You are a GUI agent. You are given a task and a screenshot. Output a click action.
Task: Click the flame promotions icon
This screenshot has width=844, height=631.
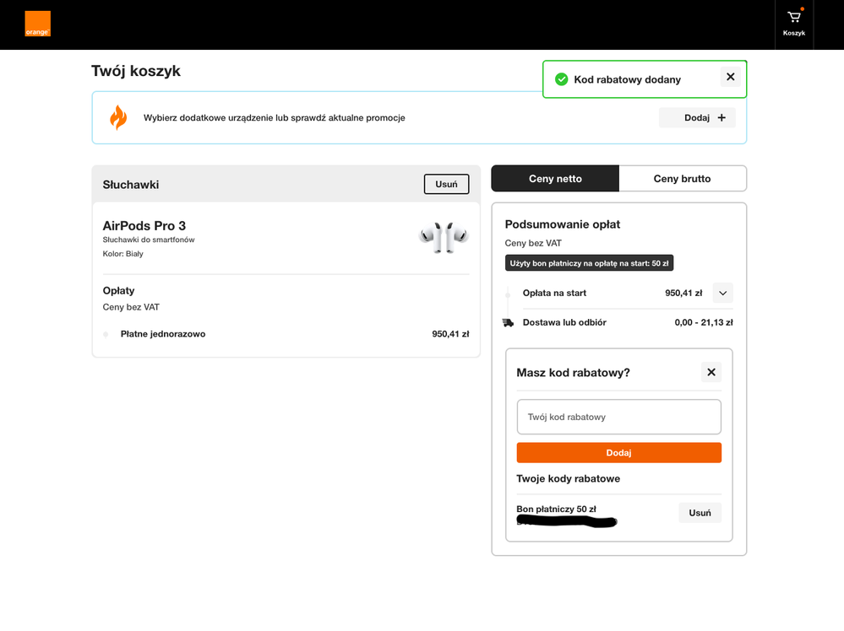pos(118,117)
